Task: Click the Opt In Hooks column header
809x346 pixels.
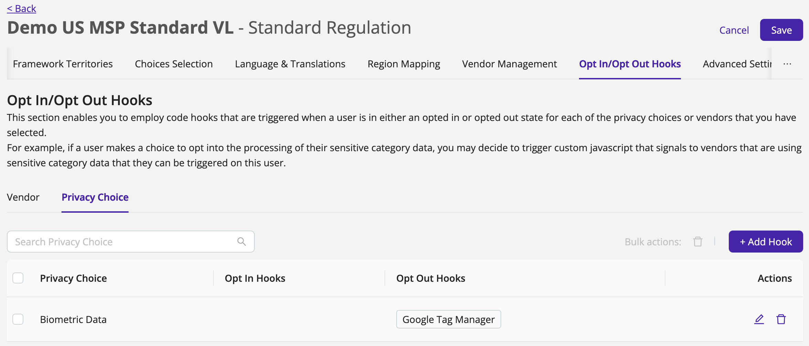Action: 255,278
